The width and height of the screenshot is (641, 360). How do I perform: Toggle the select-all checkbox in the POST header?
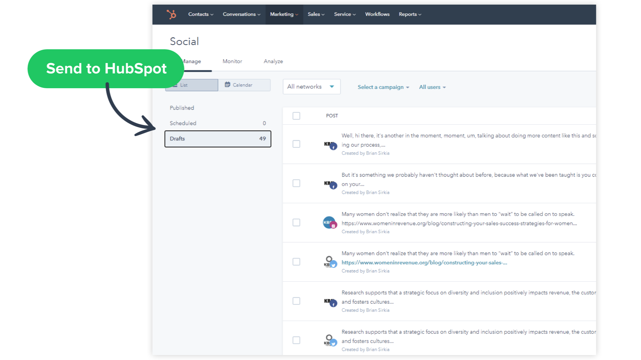pos(296,116)
